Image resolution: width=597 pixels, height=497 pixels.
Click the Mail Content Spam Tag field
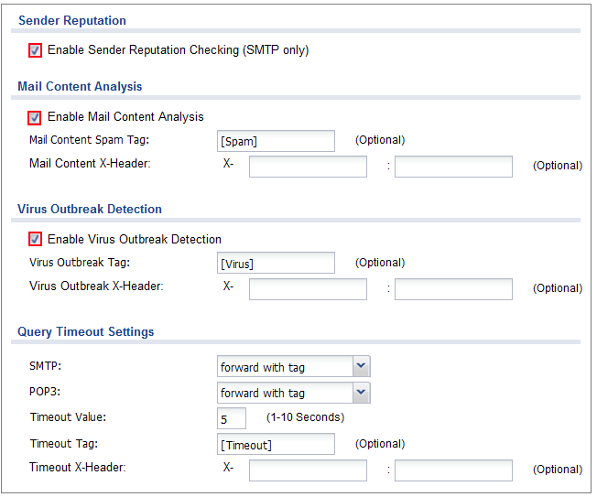pos(276,141)
